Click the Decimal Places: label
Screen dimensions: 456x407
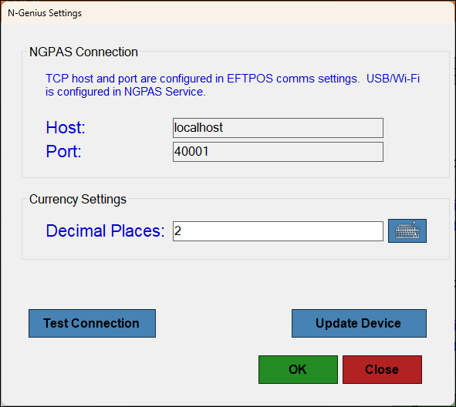pos(105,231)
